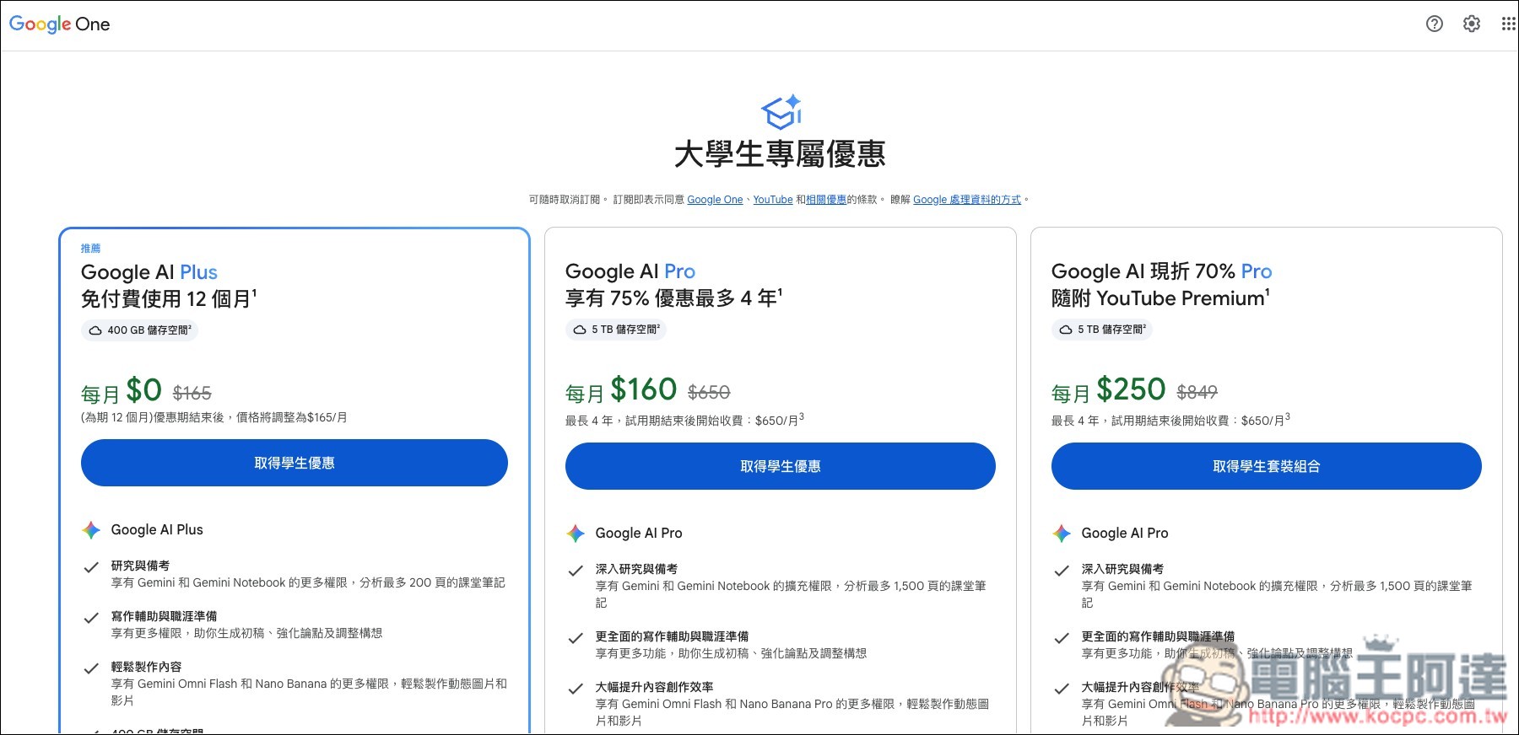The height and width of the screenshot is (735, 1519).
Task: Open the YouTube terms link
Action: pos(773,200)
